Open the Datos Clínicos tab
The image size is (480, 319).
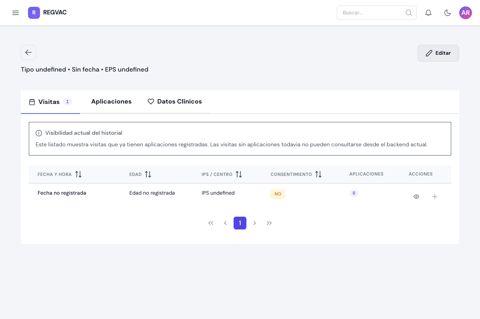[x=174, y=102]
